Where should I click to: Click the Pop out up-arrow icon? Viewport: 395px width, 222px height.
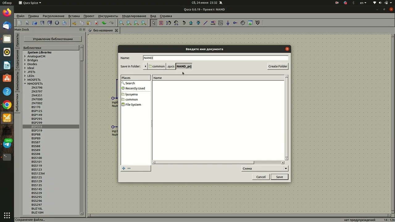pyautogui.click(x=198, y=23)
